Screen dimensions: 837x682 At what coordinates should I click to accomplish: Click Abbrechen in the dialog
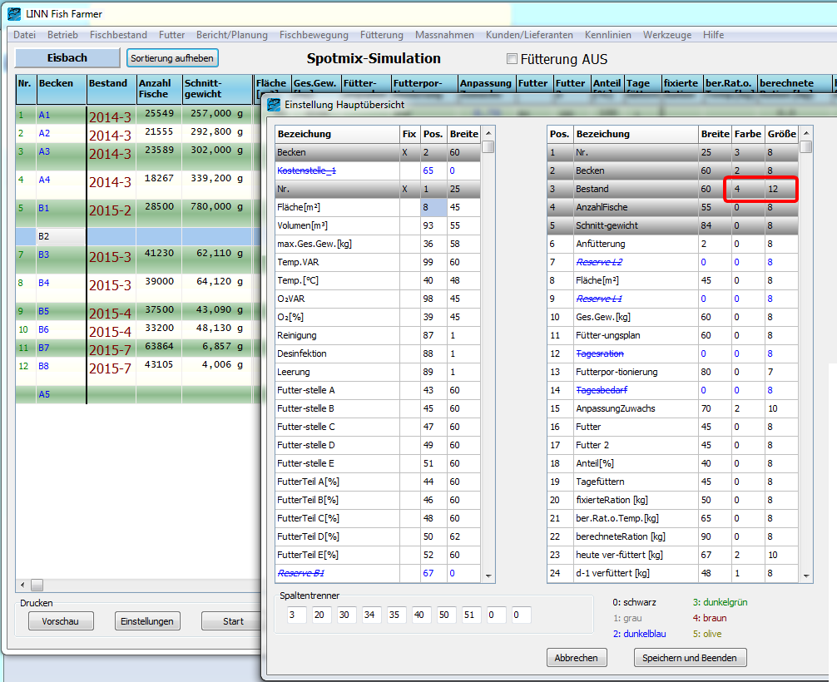click(576, 657)
